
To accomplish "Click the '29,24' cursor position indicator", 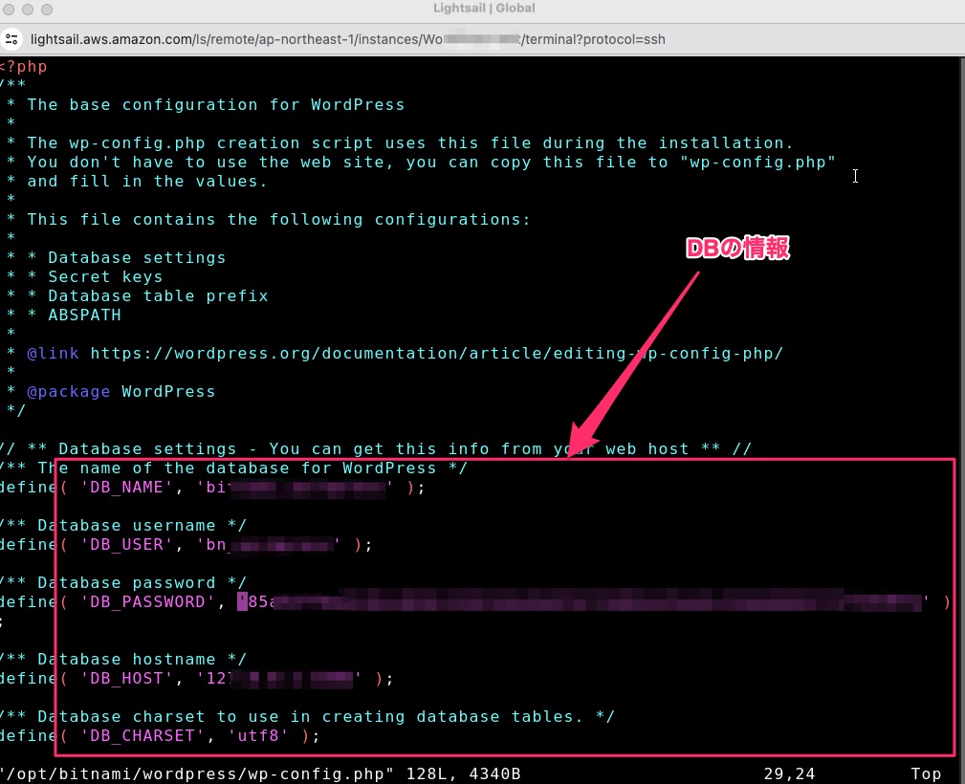I will coord(789,773).
